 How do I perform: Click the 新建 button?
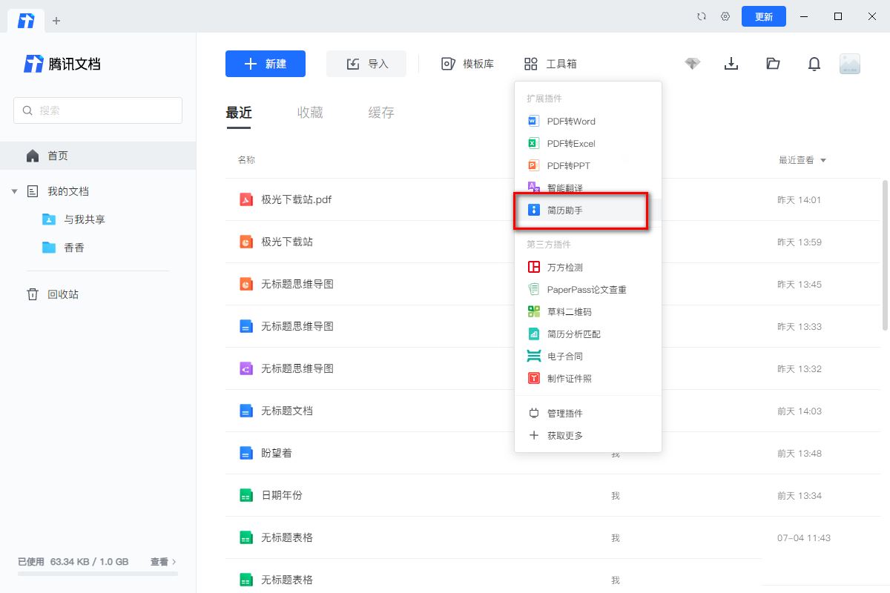point(266,64)
